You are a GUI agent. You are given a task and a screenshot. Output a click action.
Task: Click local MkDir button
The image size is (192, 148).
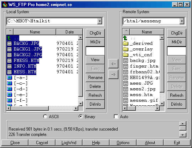pyautogui.click(x=95, y=42)
